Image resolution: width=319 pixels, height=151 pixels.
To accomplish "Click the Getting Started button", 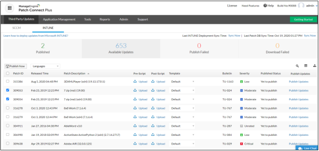I will [303, 19].
